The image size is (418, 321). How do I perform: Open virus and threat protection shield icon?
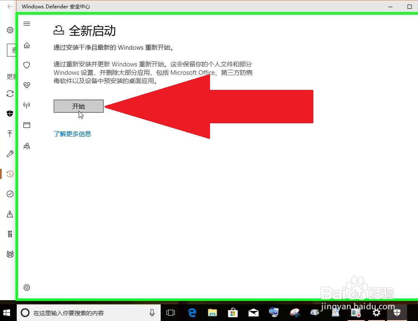(27, 65)
